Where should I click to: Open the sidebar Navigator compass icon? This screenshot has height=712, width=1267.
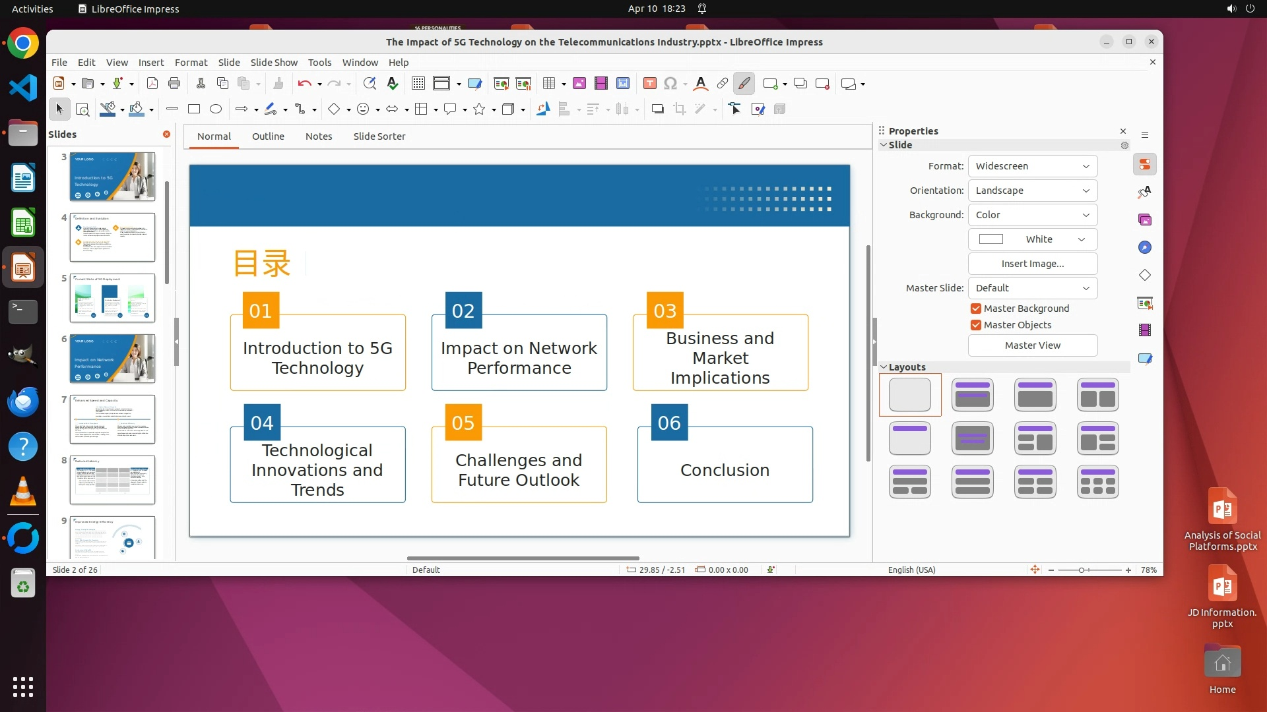point(1145,247)
